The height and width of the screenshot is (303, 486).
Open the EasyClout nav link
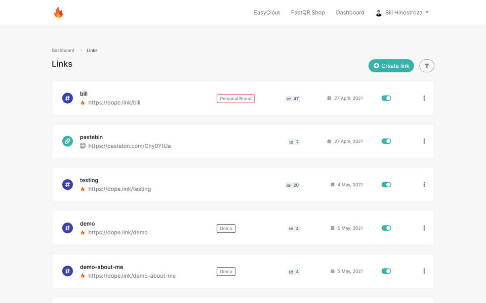267,12
